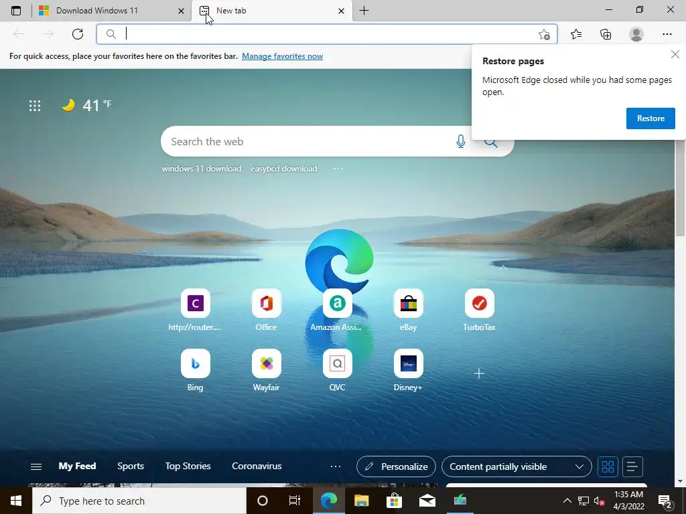686x514 pixels.
Task: Show more feed categories ellipsis
Action: tap(336, 466)
